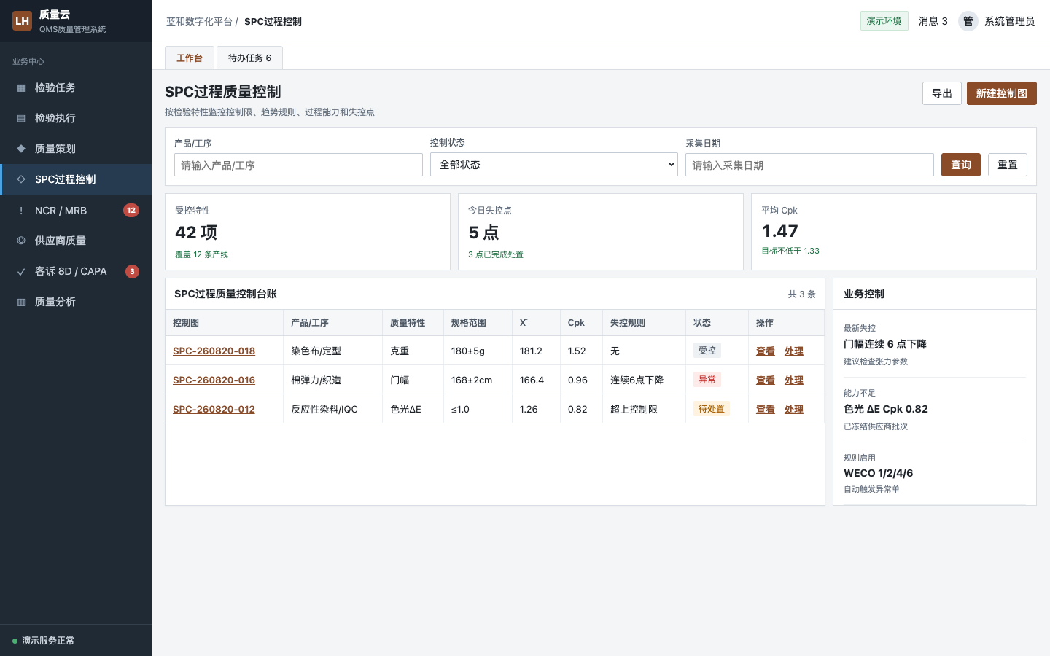Click the 受控 status tag
1050x656 pixels.
point(707,350)
